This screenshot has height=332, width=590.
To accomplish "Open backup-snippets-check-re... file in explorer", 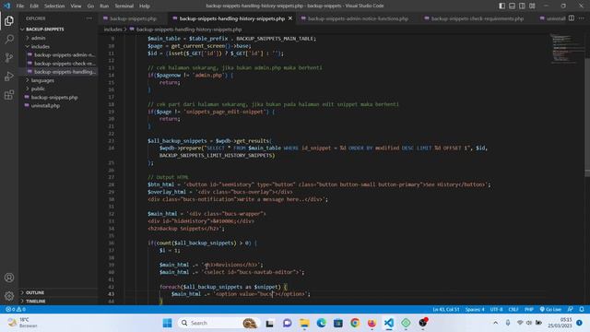I will (x=58, y=64).
